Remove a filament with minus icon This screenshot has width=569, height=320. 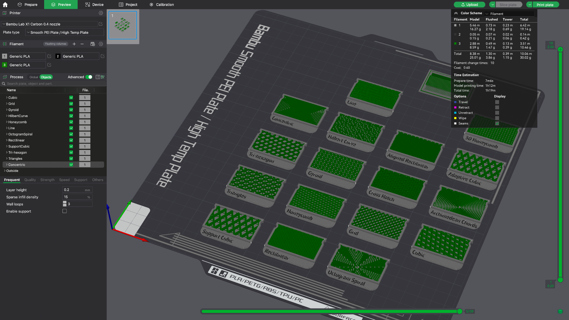click(x=82, y=44)
